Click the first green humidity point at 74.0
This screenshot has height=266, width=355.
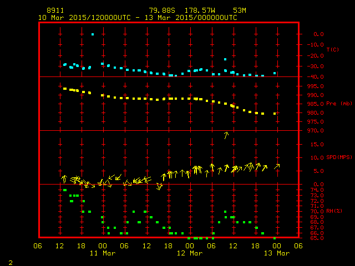pyautogui.click(x=65, y=190)
